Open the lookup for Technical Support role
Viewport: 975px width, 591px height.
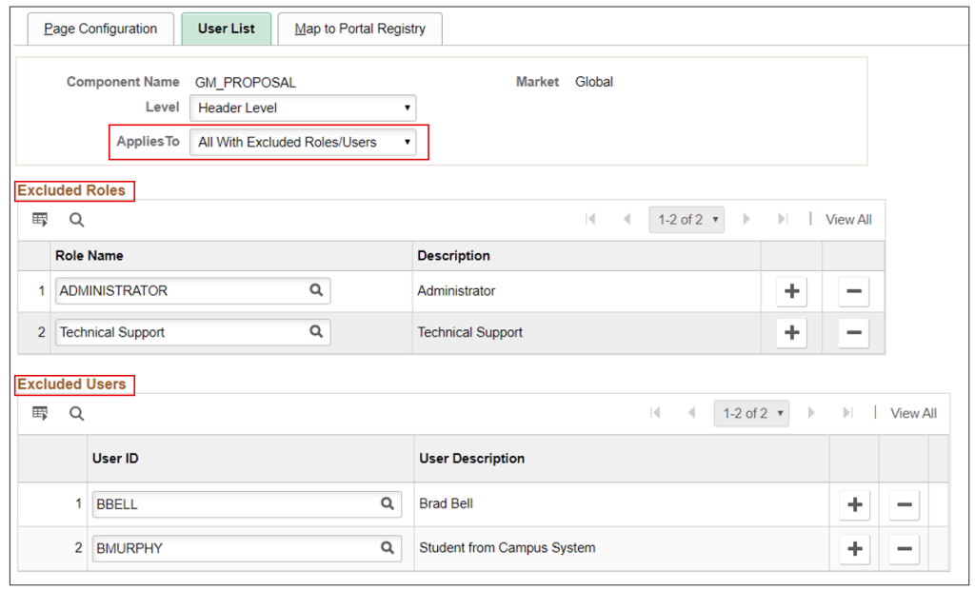319,332
